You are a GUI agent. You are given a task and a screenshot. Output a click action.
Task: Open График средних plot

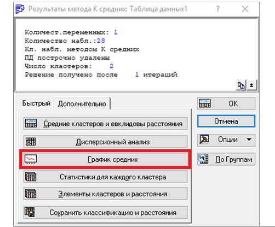[x=106, y=159]
